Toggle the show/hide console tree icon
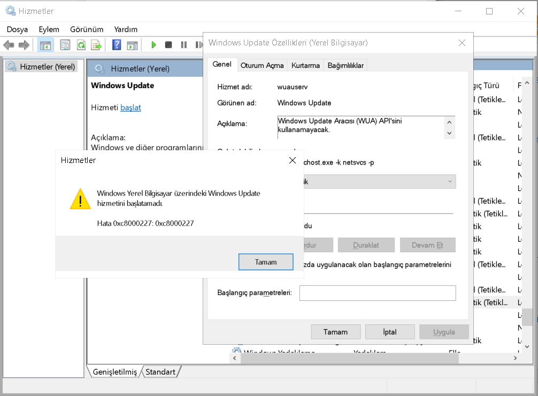This screenshot has width=538, height=396. [45, 45]
